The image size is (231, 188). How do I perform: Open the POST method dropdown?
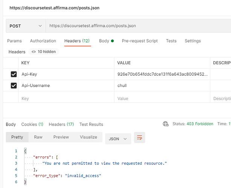26,26
